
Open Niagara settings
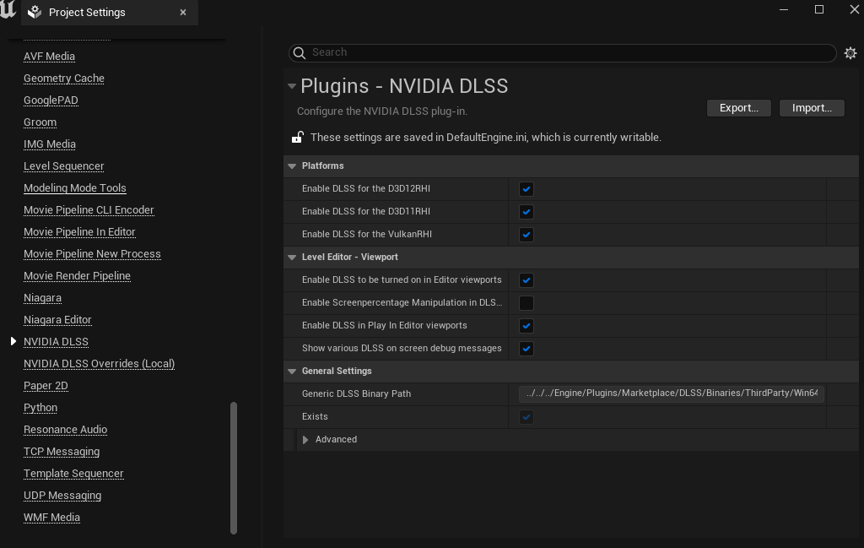pyautogui.click(x=42, y=298)
